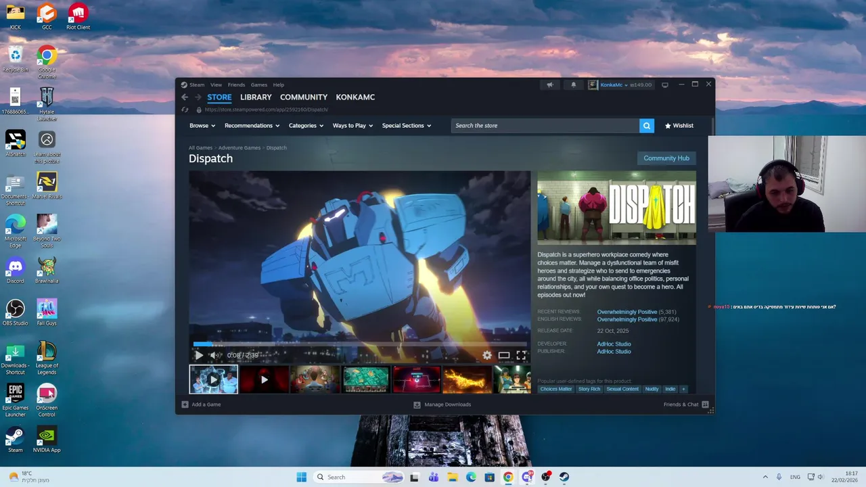Open Epic Games Launcher desktop icon
This screenshot has height=487, width=866.
15,400
